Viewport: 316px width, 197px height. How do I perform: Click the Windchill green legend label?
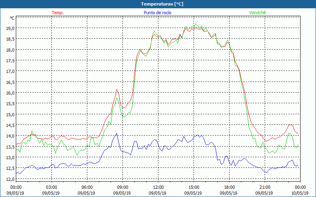(258, 13)
